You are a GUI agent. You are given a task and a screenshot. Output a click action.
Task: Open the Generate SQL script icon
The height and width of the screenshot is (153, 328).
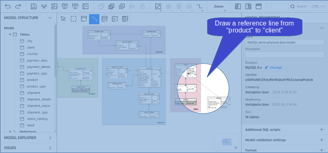[75, 7]
